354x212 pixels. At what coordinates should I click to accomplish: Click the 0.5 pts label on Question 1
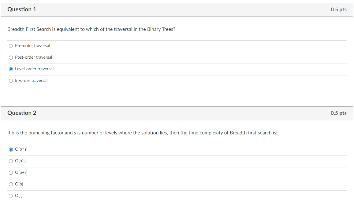point(339,9)
